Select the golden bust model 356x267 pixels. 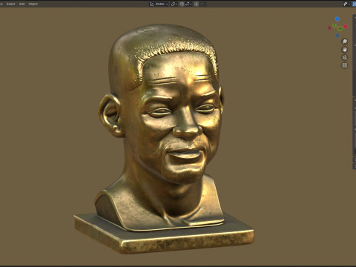click(163, 139)
